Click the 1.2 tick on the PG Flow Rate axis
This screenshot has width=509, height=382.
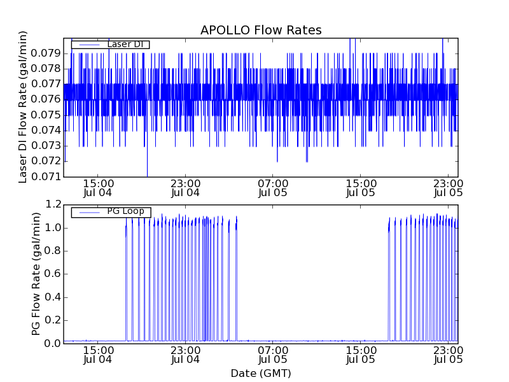click(53, 204)
